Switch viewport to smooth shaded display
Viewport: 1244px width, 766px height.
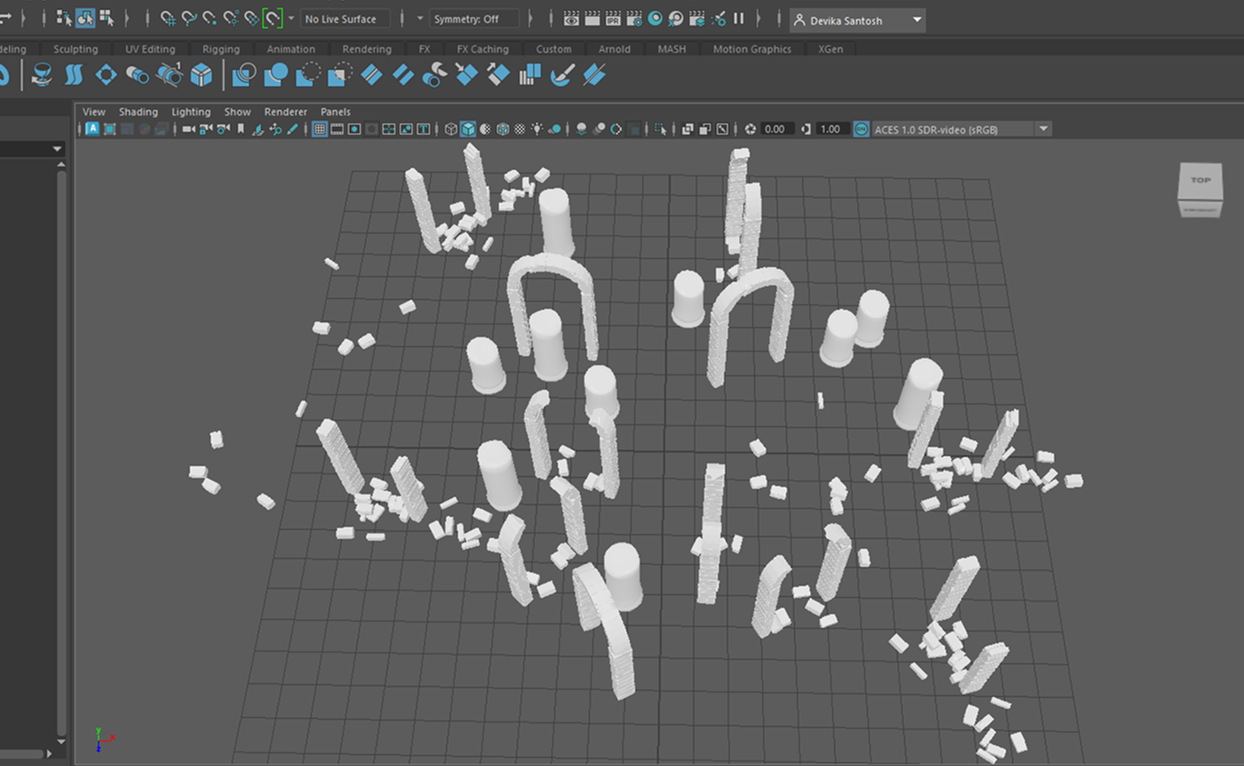[466, 128]
